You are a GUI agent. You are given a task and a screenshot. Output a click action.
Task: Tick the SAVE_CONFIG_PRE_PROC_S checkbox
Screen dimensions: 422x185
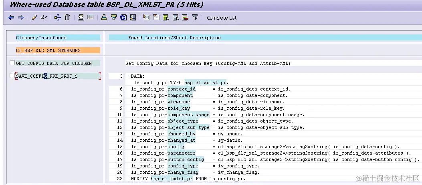(x=12, y=76)
